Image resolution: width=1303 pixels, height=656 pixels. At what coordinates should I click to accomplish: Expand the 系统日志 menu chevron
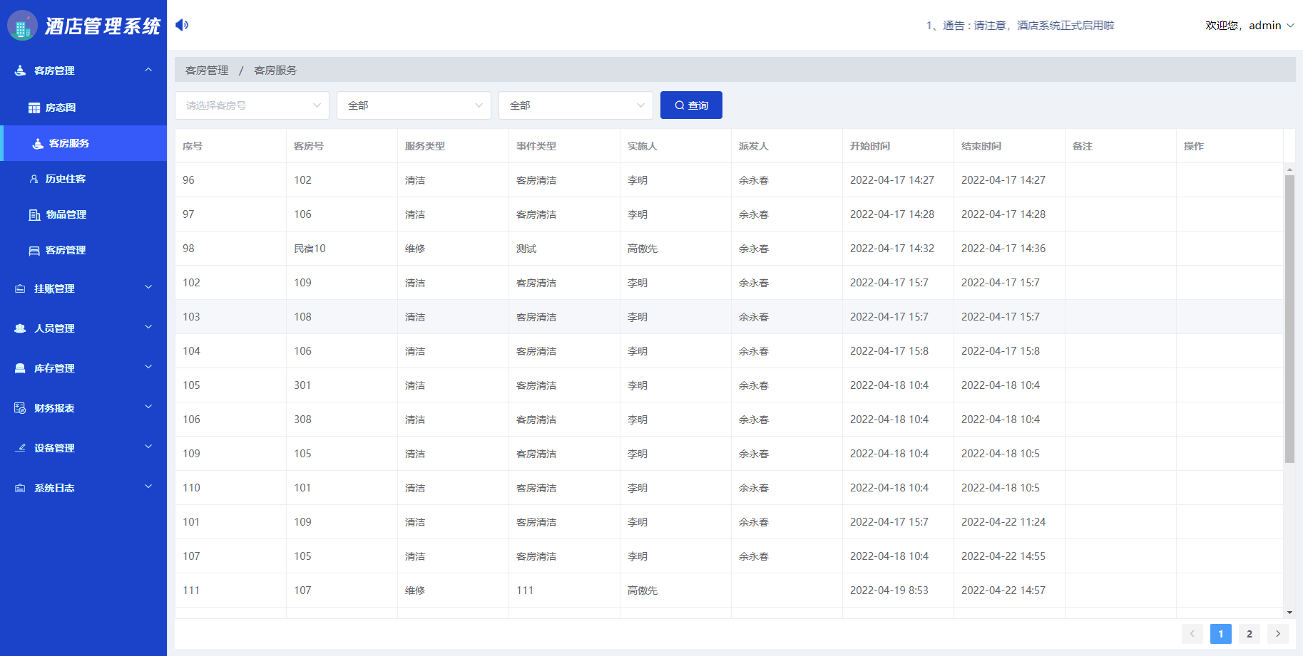click(148, 486)
